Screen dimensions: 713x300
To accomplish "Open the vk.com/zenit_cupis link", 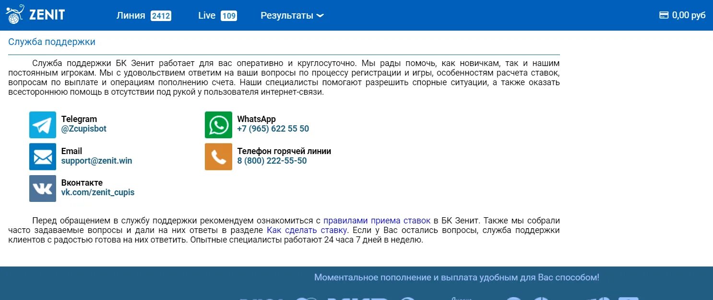I will click(x=98, y=192).
